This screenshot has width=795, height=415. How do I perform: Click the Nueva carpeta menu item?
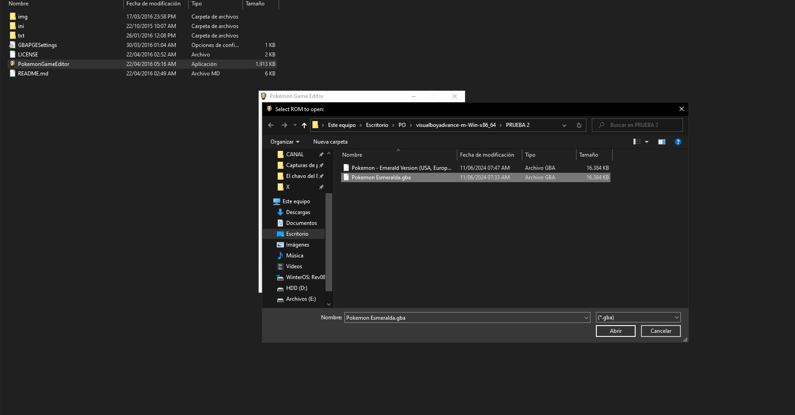pos(330,142)
